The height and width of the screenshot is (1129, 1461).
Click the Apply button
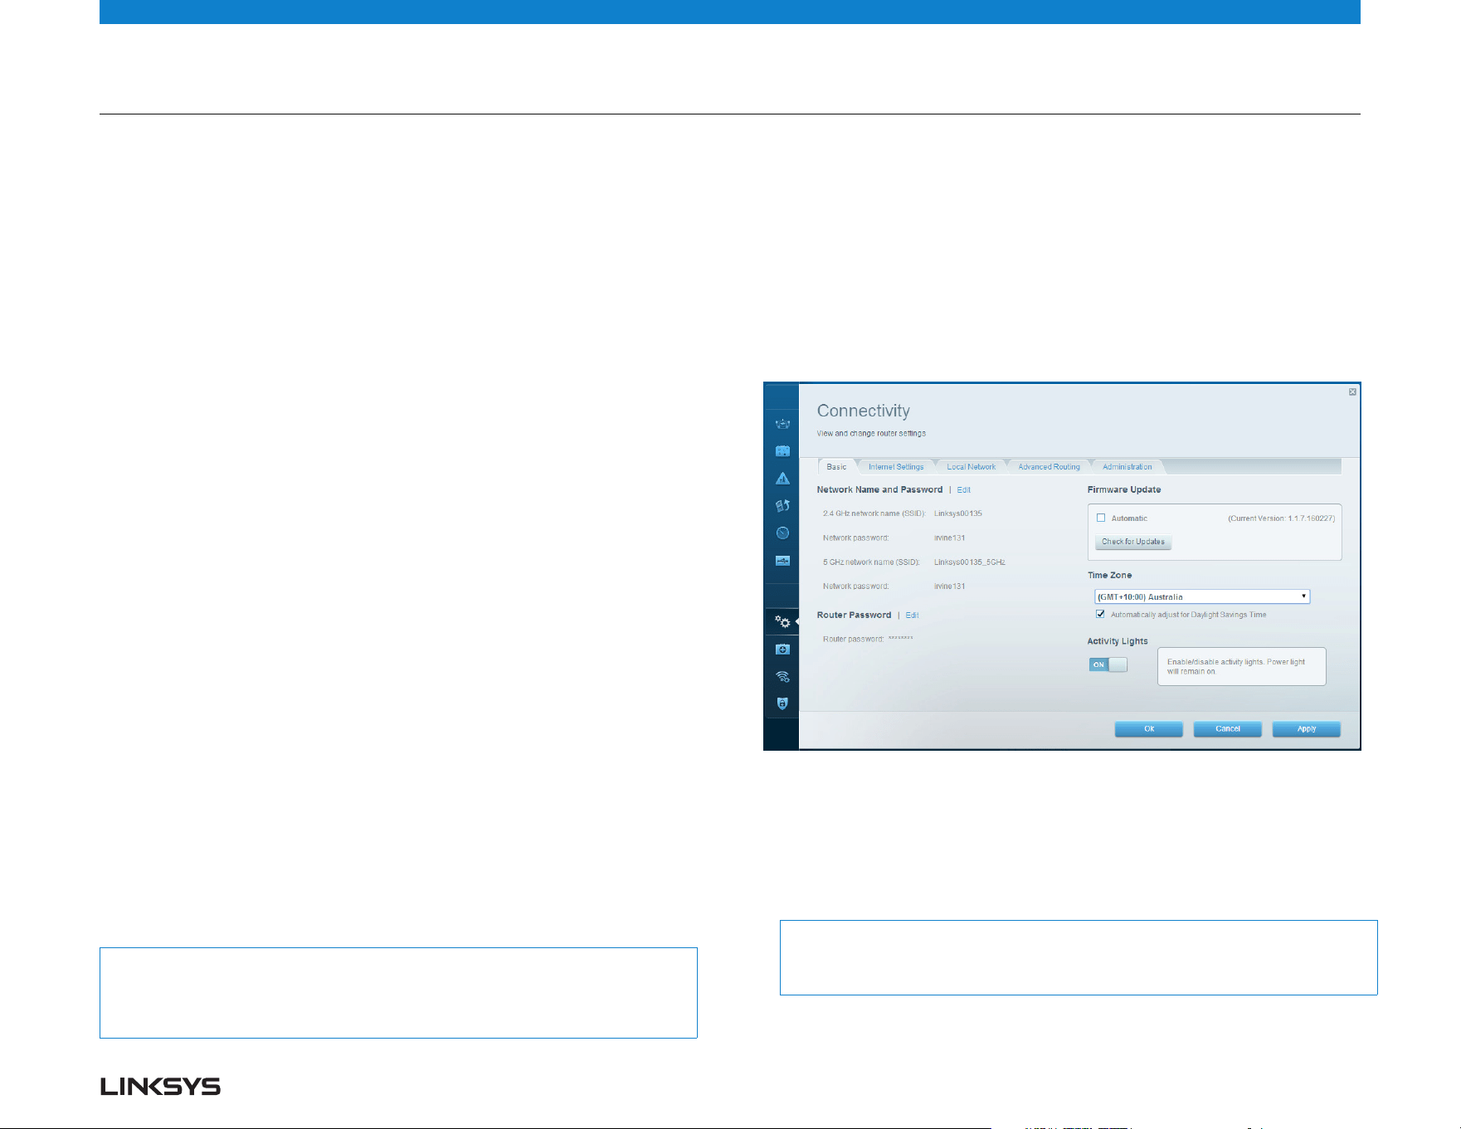click(x=1307, y=729)
